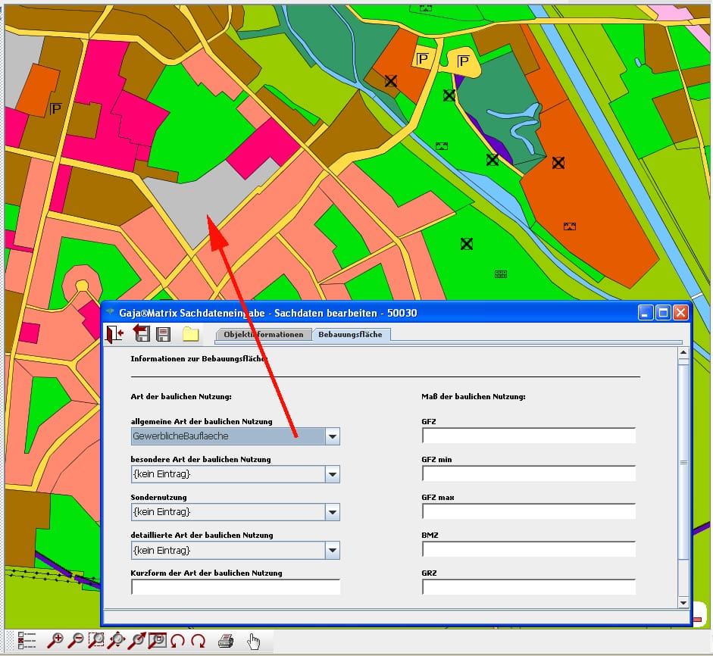Click the zoom in magnifier tool
The width and height of the screenshot is (713, 656).
tap(55, 641)
